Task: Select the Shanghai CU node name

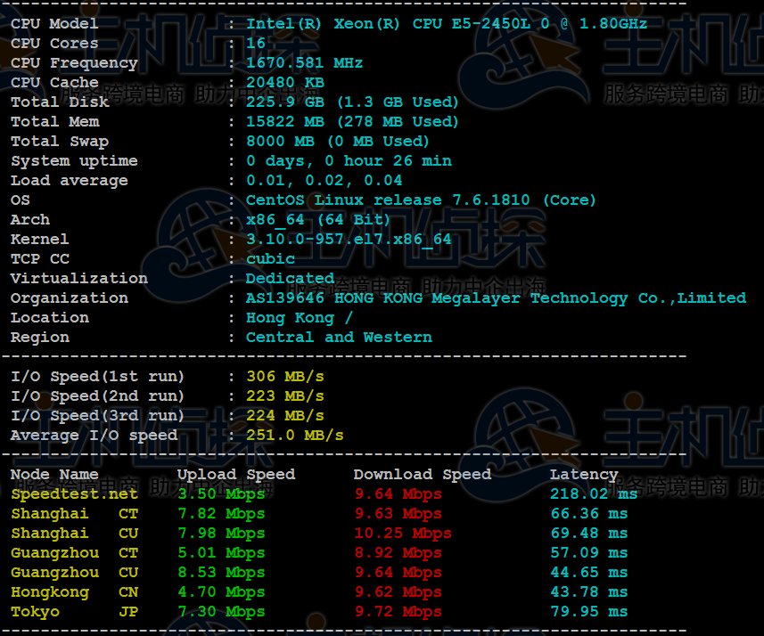Action: [x=75, y=534]
